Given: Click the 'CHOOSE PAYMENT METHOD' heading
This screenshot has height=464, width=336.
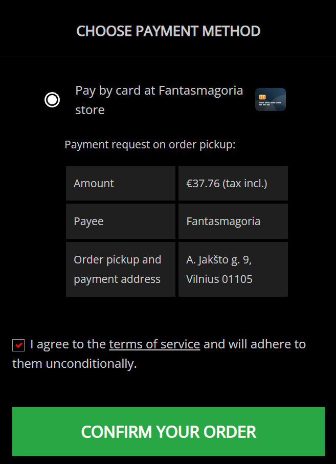Looking at the screenshot, I should pyautogui.click(x=168, y=31).
